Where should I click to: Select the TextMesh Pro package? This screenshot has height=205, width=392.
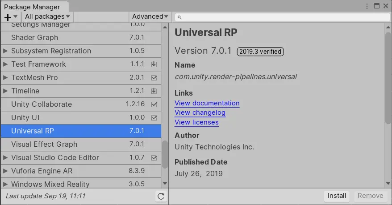point(81,77)
